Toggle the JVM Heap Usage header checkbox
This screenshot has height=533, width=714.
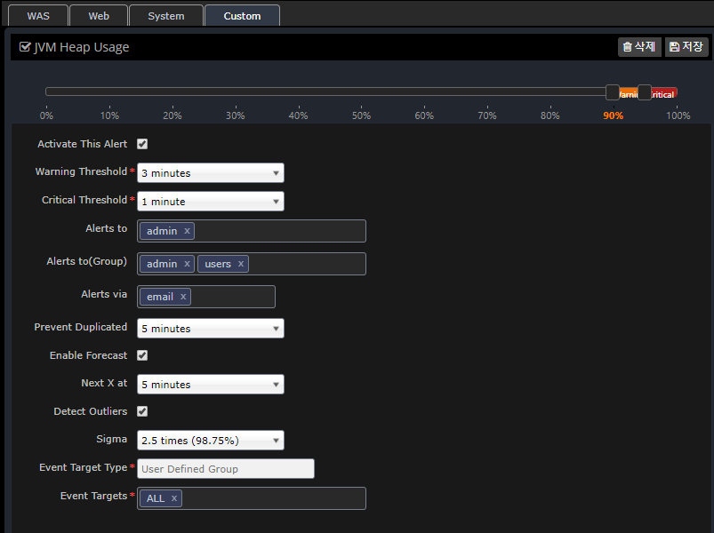point(25,47)
